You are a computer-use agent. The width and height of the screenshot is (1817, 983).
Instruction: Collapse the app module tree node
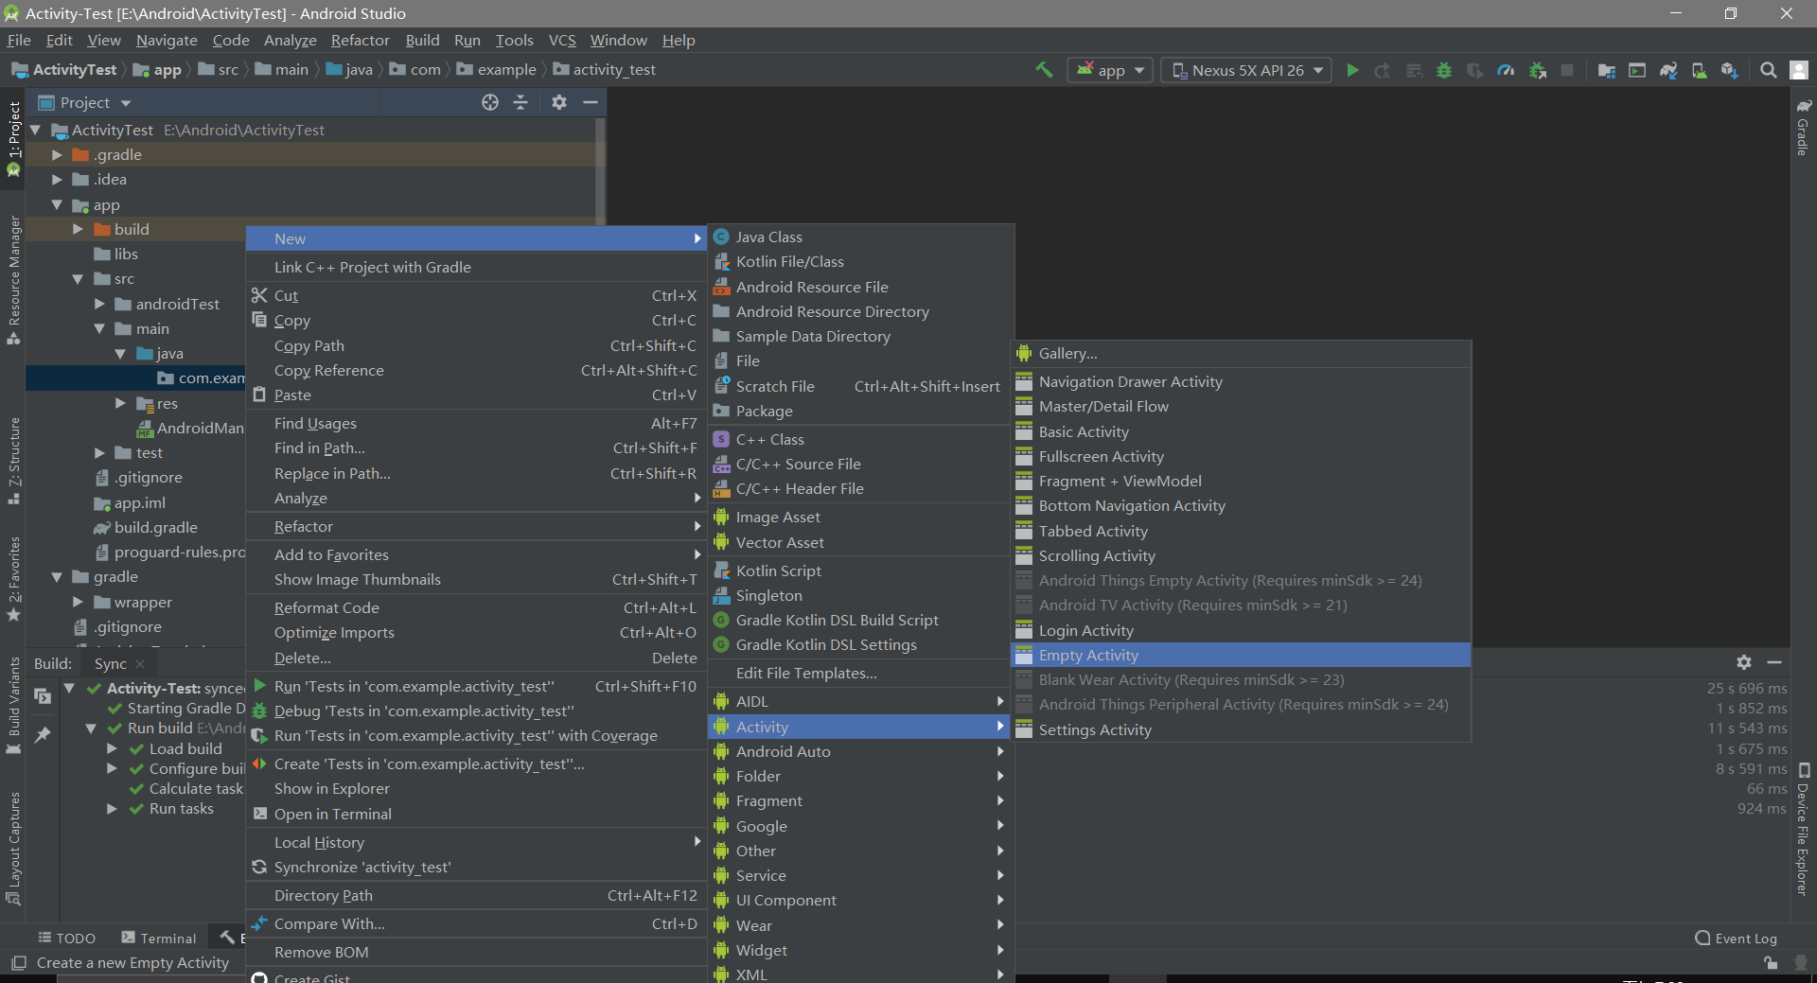(57, 204)
